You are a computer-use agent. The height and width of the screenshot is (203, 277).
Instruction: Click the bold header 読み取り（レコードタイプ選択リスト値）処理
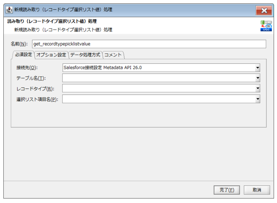point(52,21)
